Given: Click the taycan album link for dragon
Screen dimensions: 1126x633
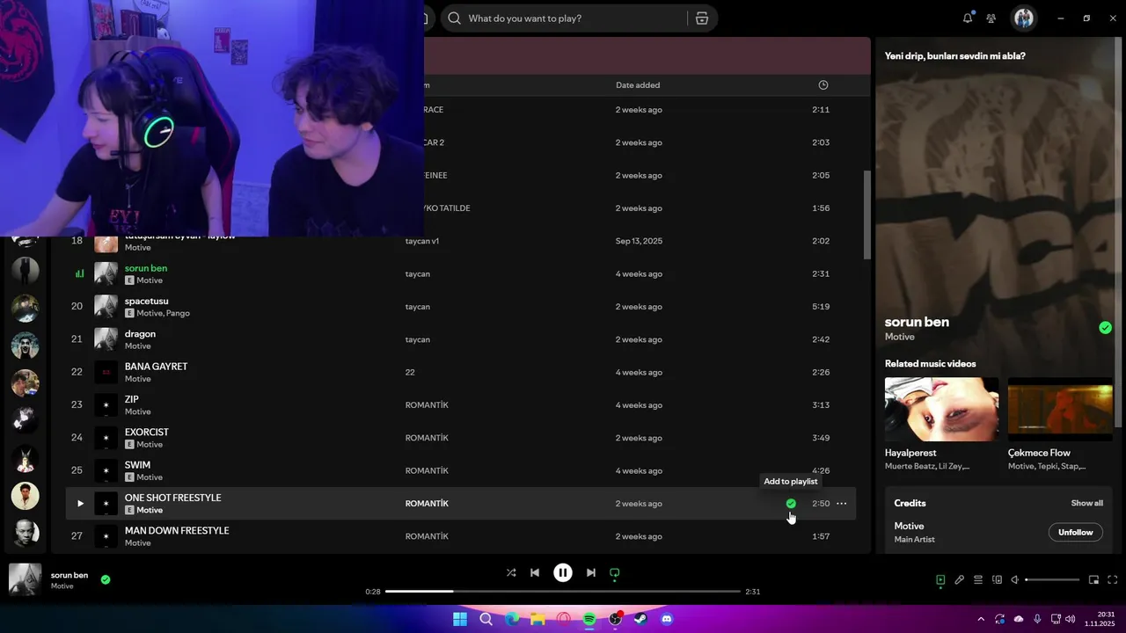Looking at the screenshot, I should [417, 339].
